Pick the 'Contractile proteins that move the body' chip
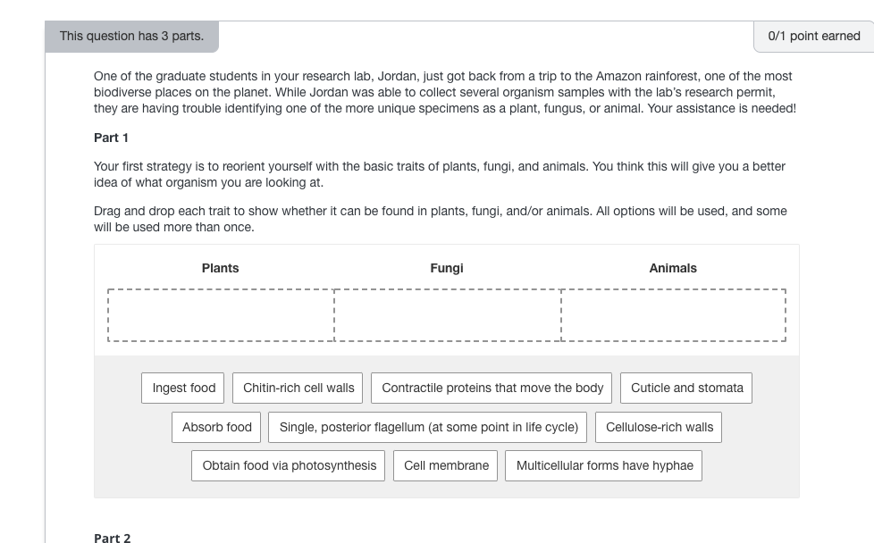This screenshot has width=874, height=543. pyautogui.click(x=492, y=388)
